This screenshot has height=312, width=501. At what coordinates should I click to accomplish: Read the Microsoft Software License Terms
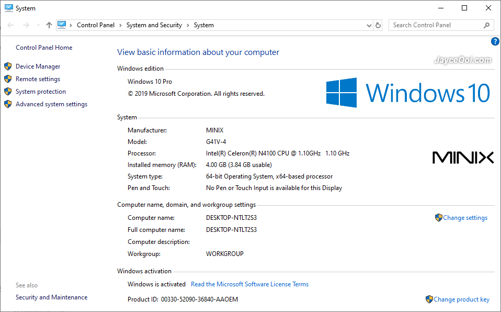coord(249,284)
